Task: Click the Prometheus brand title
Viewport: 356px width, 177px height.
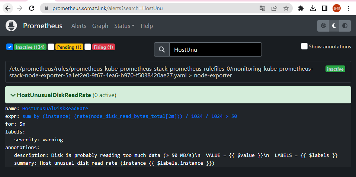Action: click(43, 26)
